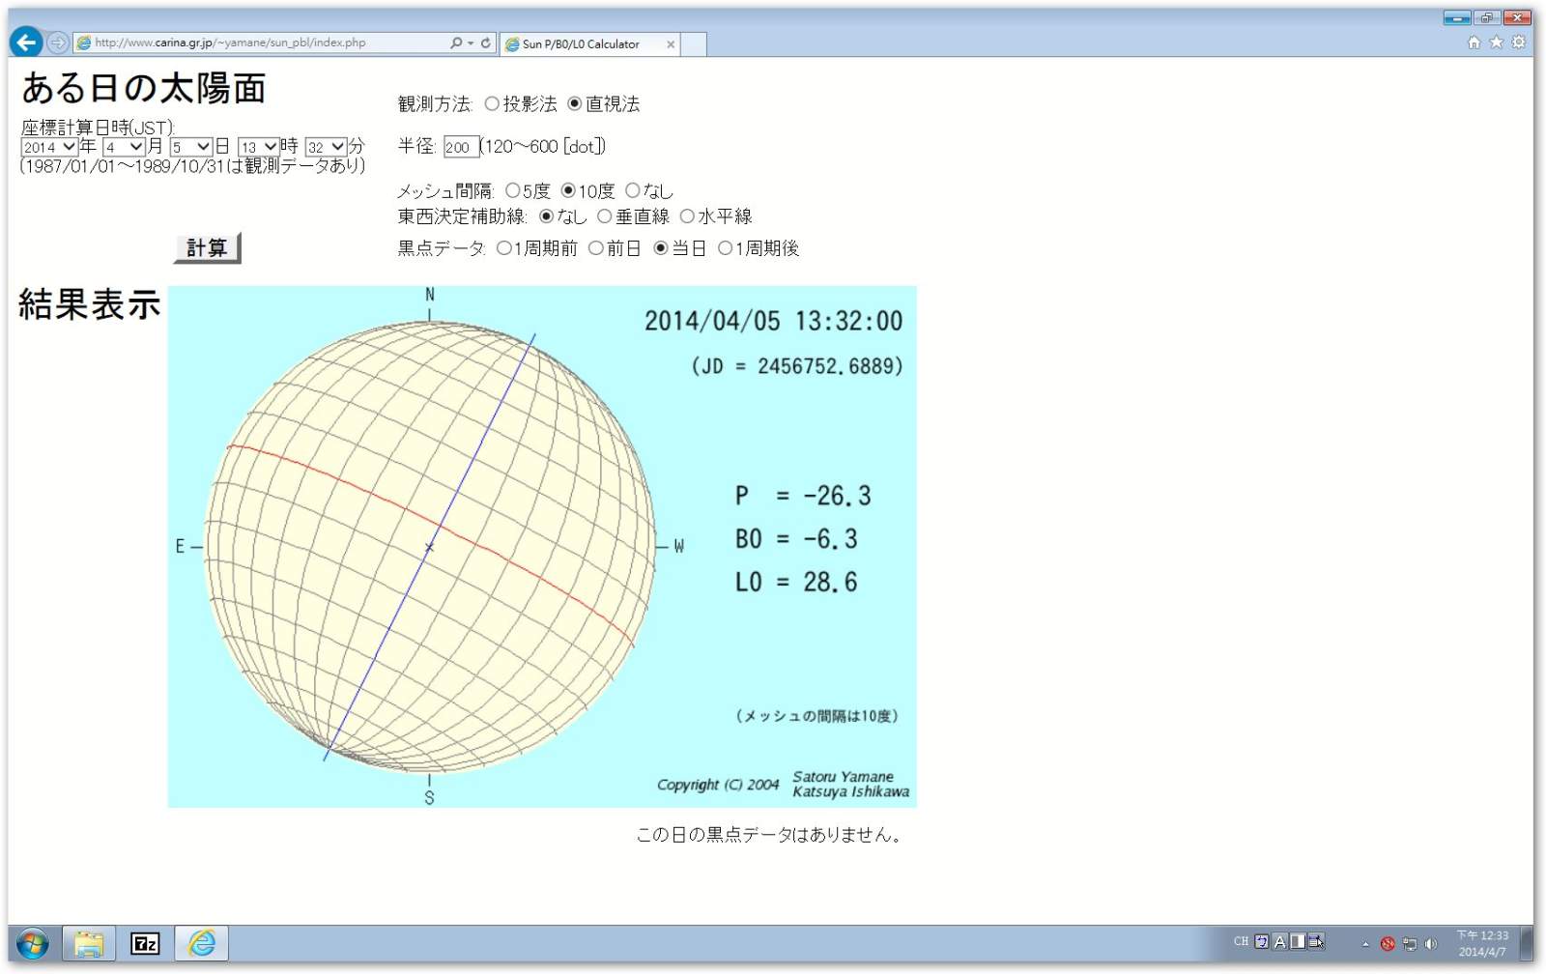
Task: Choose the 5度 mesh interval option
Action: point(513,191)
